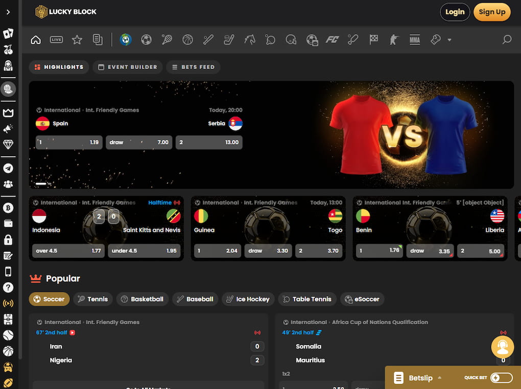Select the soccer ball sport icon
This screenshot has height=389, width=521.
pyautogui.click(x=146, y=40)
